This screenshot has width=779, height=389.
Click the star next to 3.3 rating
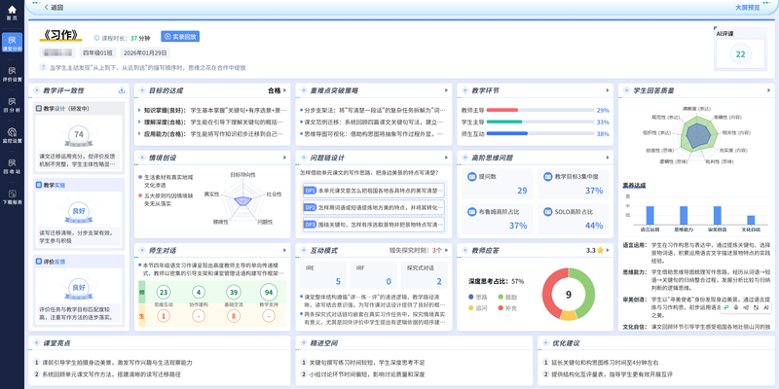coord(600,250)
